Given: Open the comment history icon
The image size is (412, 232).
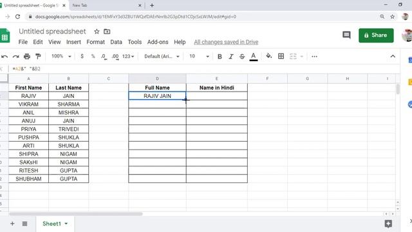Looking at the screenshot, I should tap(346, 35).
